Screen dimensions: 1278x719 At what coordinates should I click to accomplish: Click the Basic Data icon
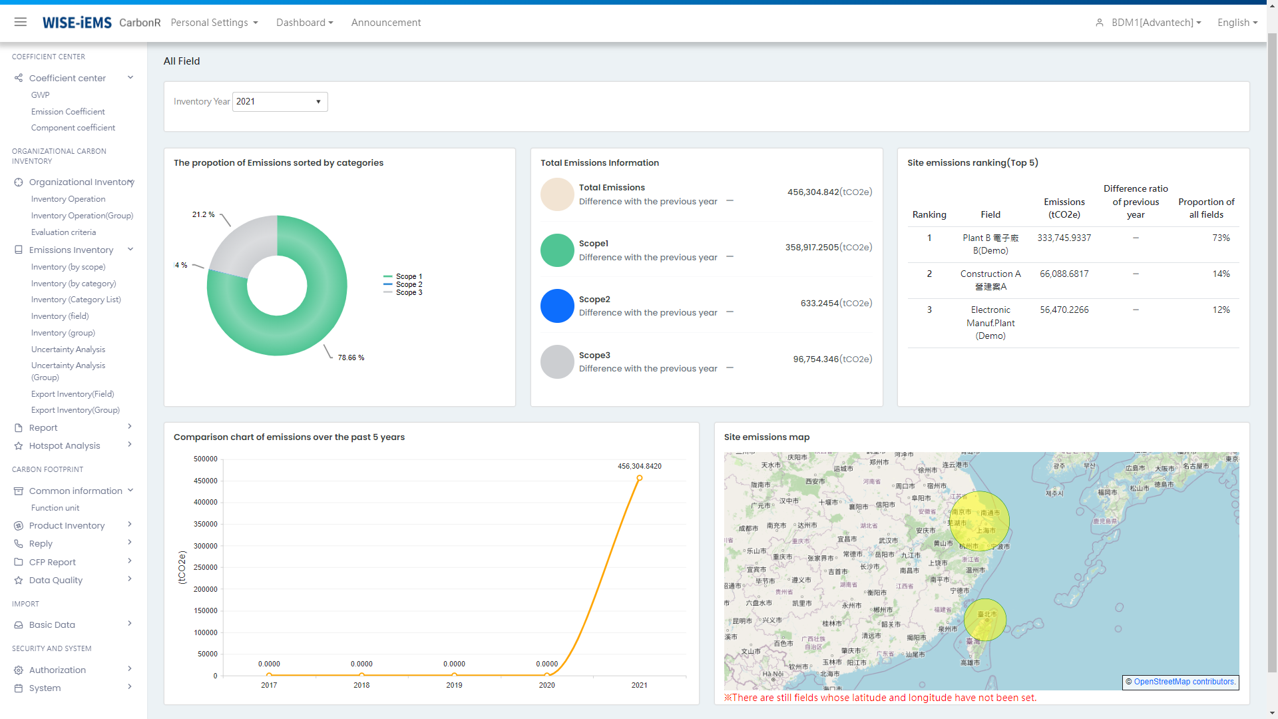(x=19, y=624)
